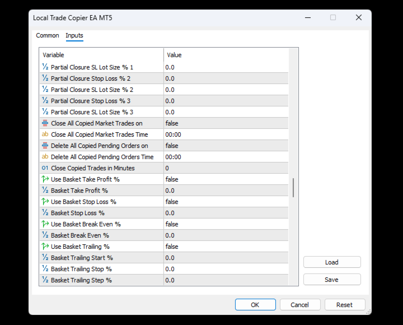This screenshot has width=403, height=325.
Task: Click the ab icon for Close All Copied Market Trades Time
Action: 45,134
